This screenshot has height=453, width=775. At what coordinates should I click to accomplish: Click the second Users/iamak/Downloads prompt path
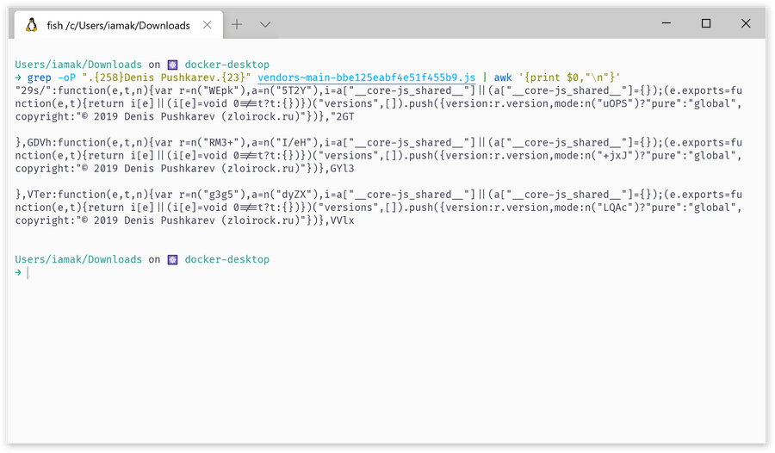pos(78,259)
